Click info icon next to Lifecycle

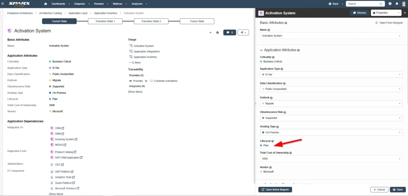pos(273,141)
